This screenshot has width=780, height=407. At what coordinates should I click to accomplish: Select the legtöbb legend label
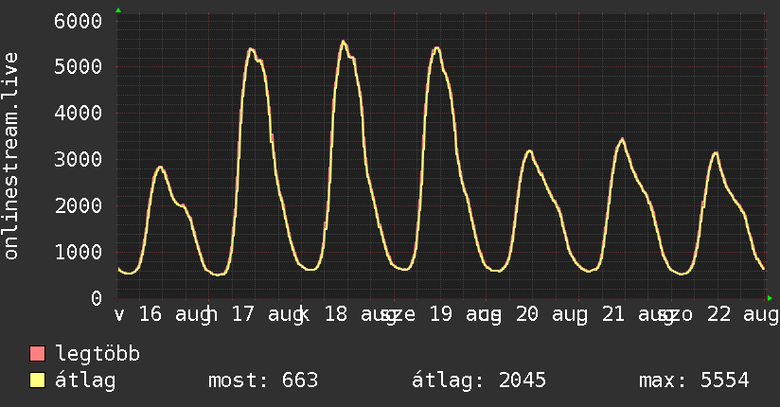click(97, 354)
